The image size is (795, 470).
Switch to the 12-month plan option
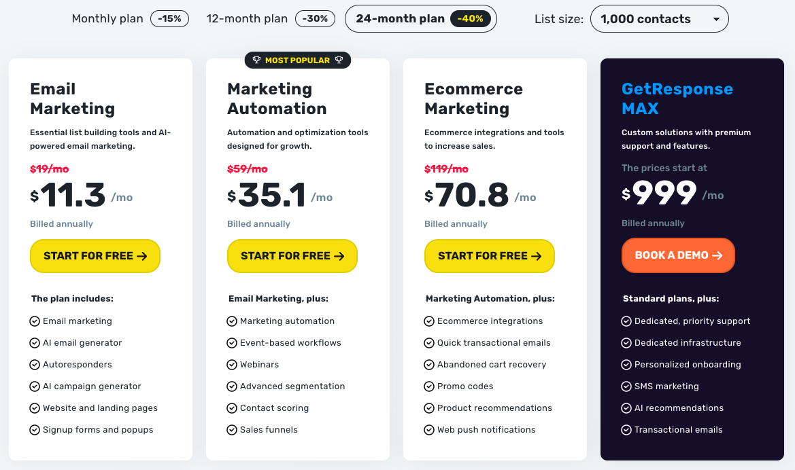247,19
